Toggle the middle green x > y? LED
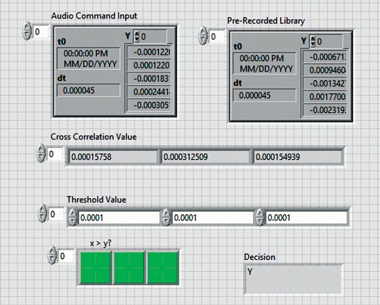 click(x=128, y=267)
